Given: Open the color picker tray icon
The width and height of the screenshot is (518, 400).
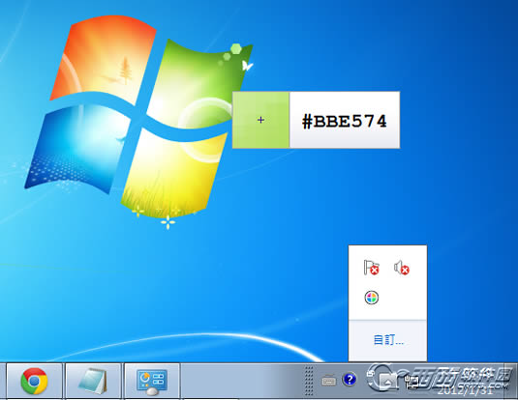Looking at the screenshot, I should click(372, 298).
